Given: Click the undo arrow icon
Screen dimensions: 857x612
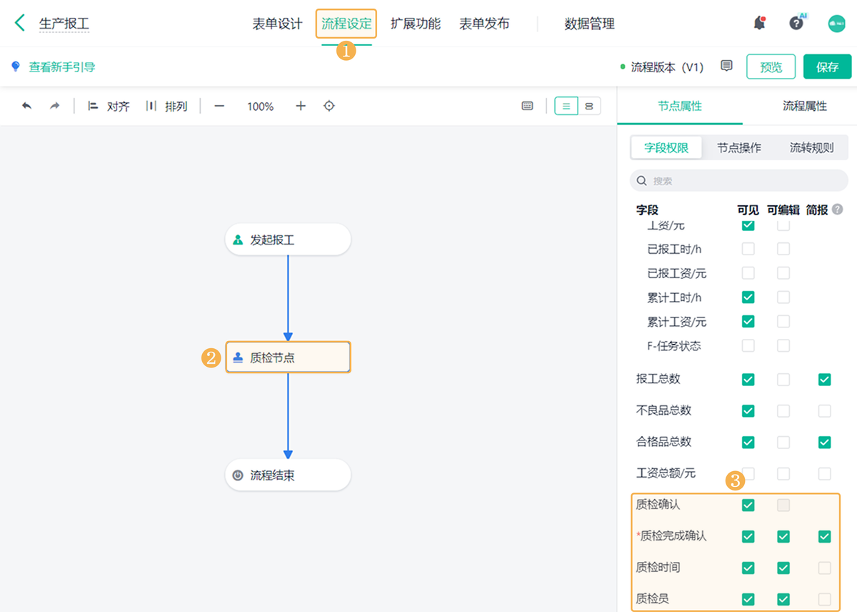Looking at the screenshot, I should (27, 106).
